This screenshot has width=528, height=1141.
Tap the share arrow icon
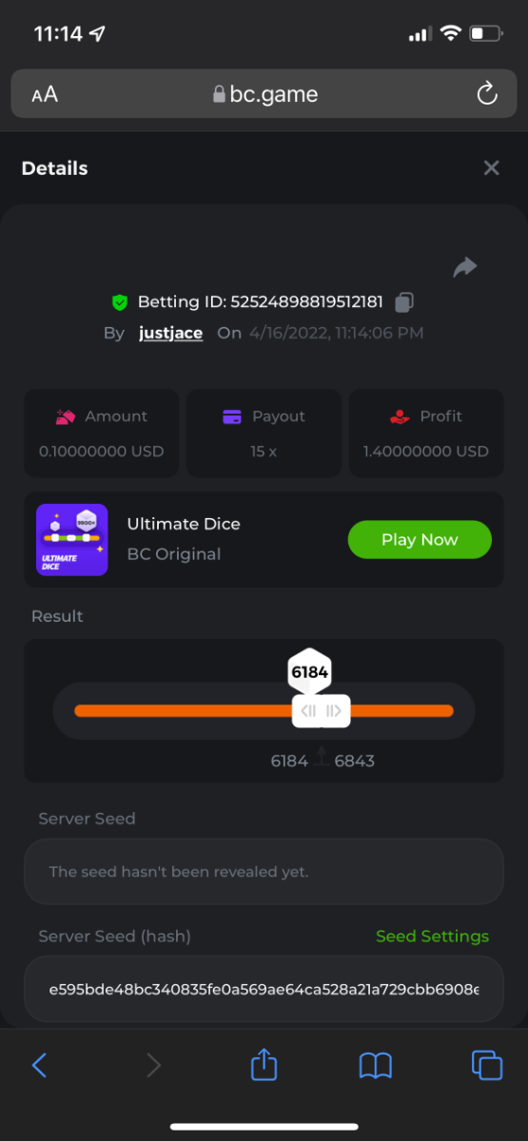point(465,268)
